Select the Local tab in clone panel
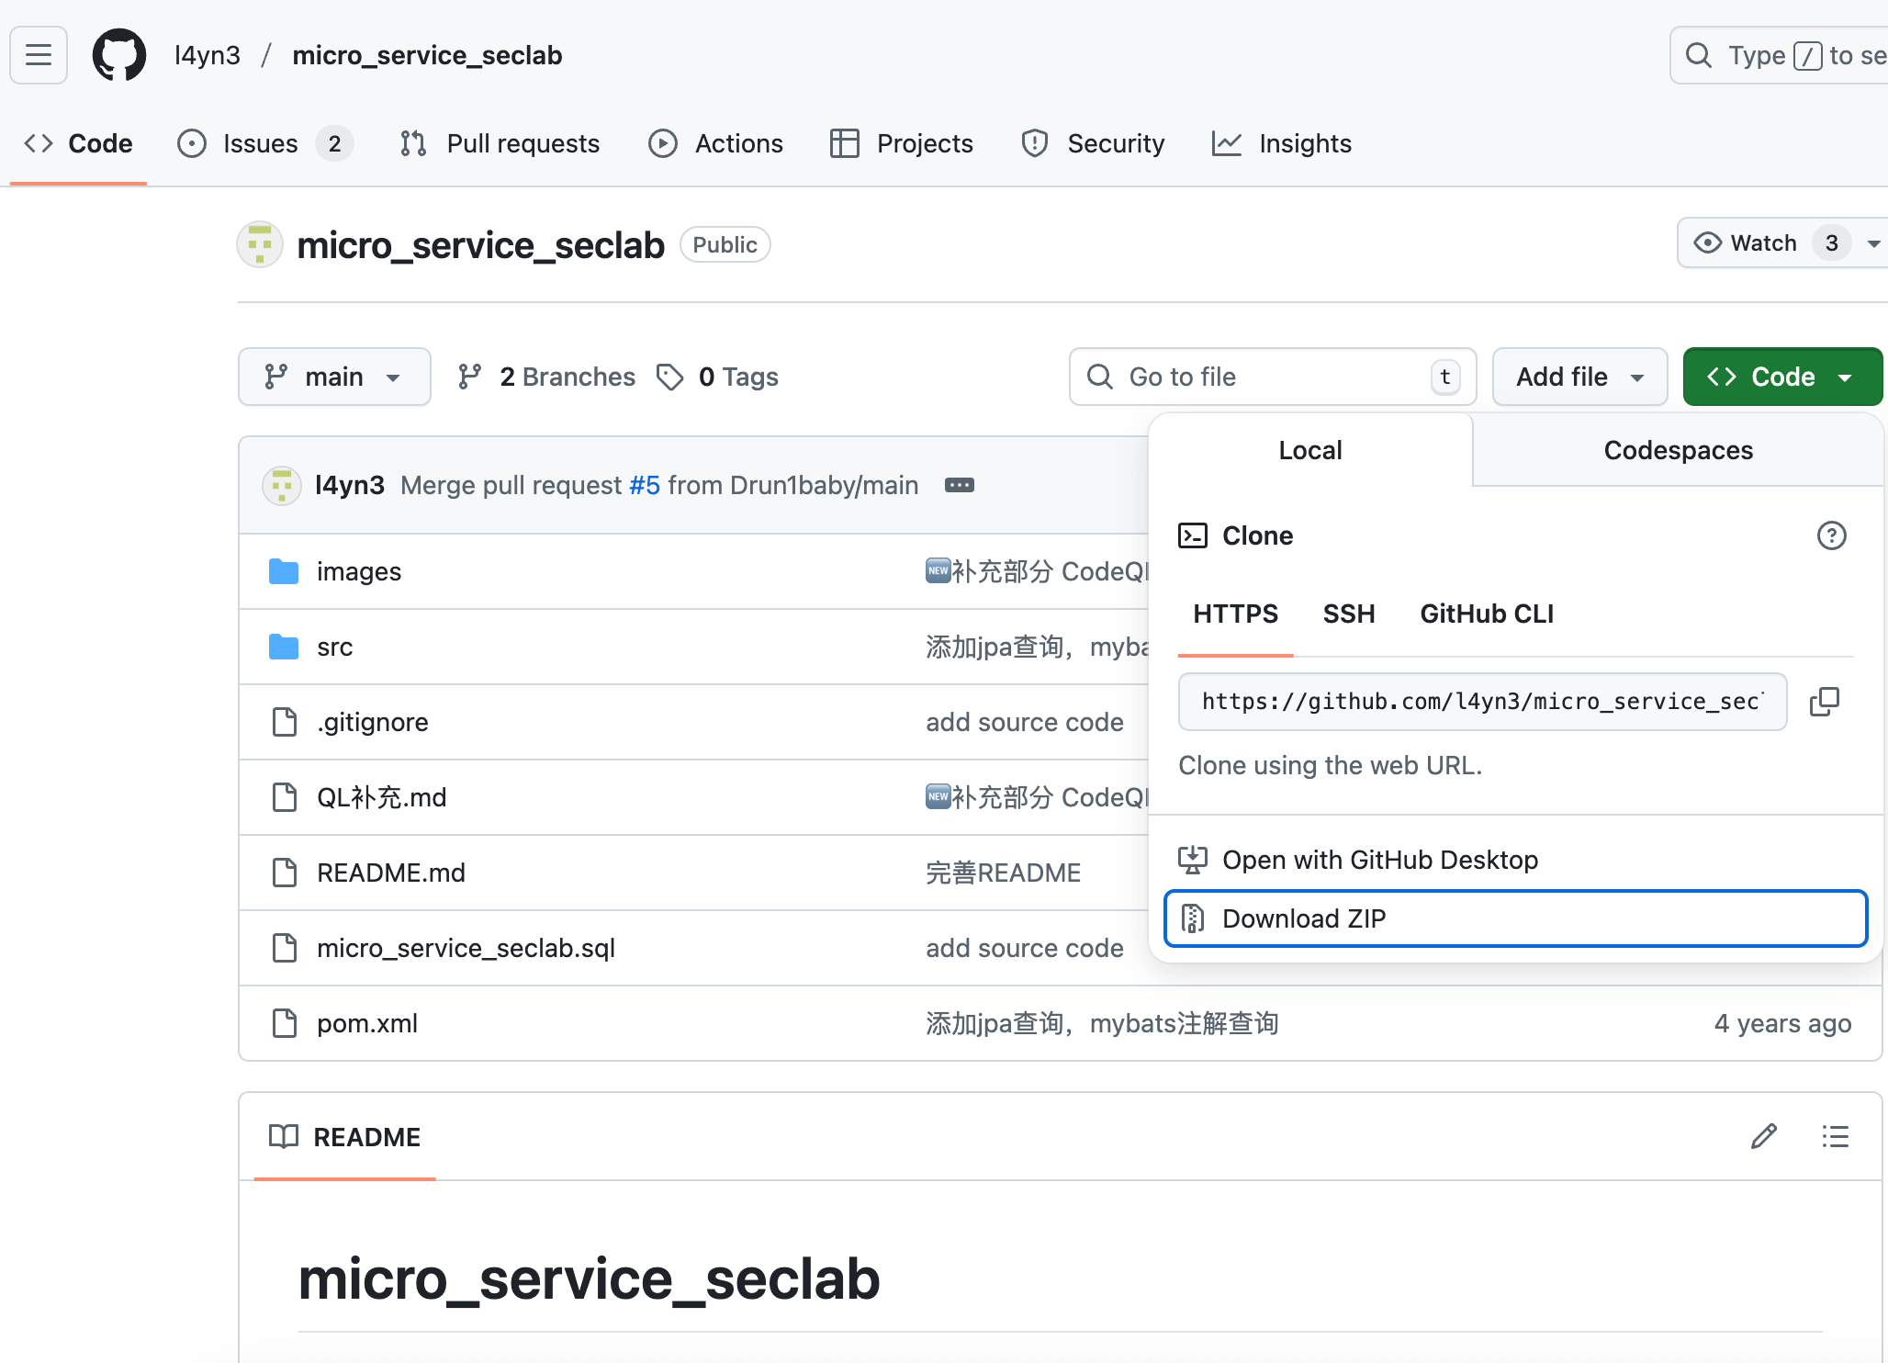Viewport: 1888px width, 1363px height. (1310, 450)
